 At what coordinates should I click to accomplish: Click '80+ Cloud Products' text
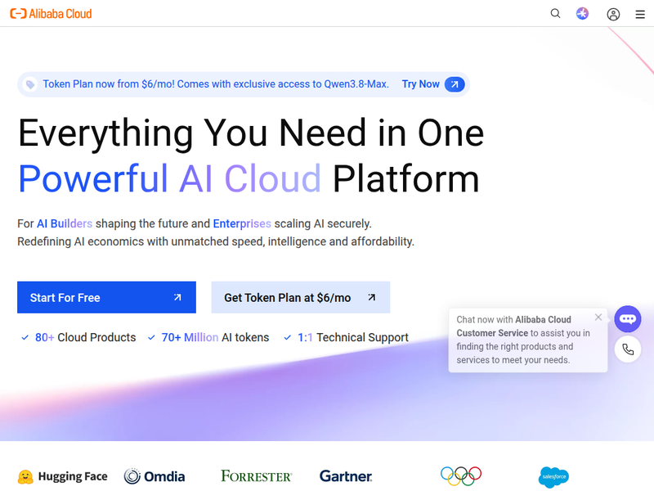pos(86,337)
